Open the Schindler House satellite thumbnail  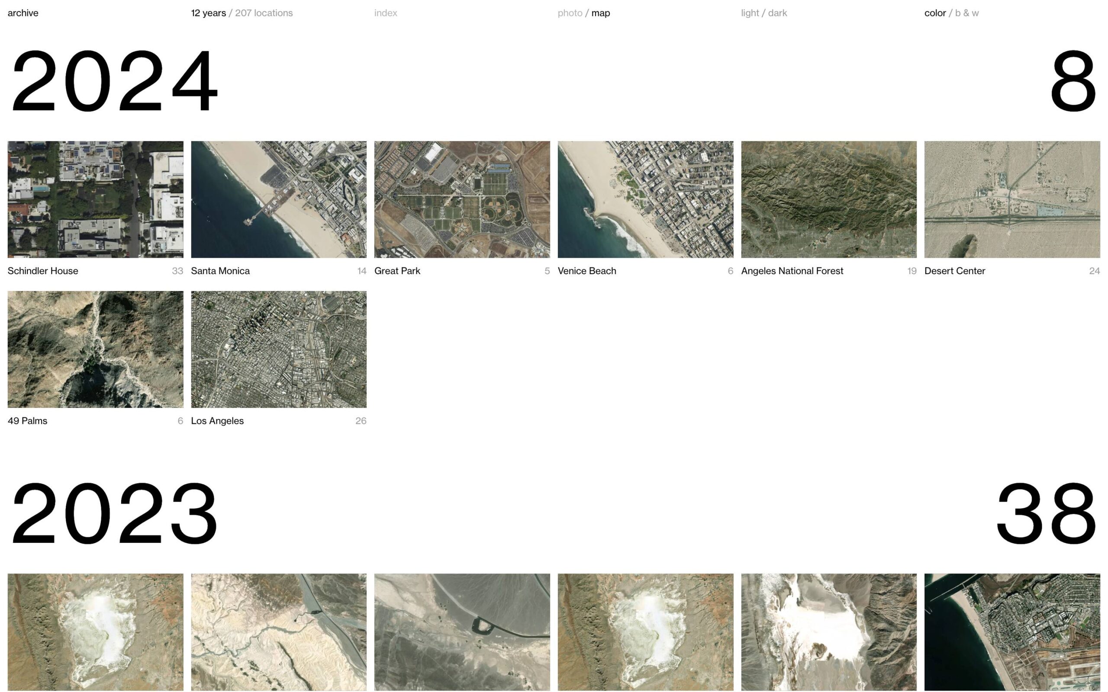point(95,199)
